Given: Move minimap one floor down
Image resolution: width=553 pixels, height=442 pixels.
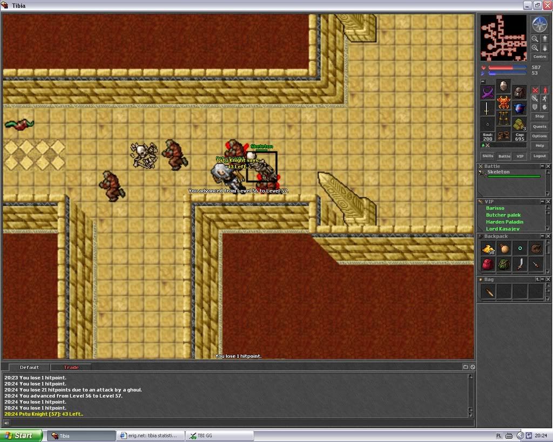Looking at the screenshot, I should 544,48.
